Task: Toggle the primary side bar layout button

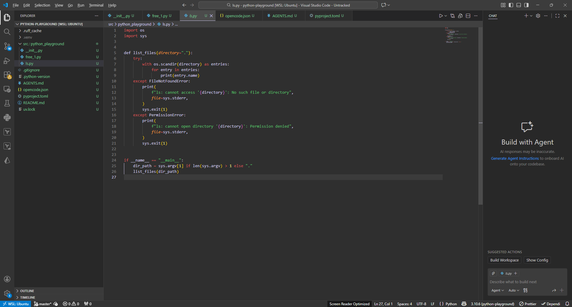Action: (x=511, y=5)
